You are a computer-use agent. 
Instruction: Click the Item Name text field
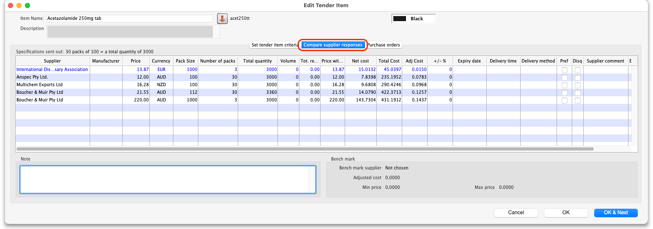coord(129,19)
